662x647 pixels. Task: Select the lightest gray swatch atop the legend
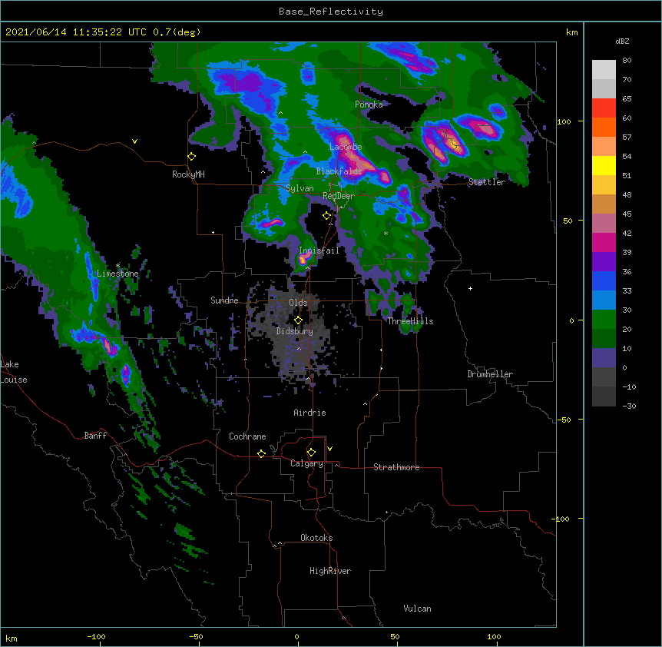[x=604, y=70]
